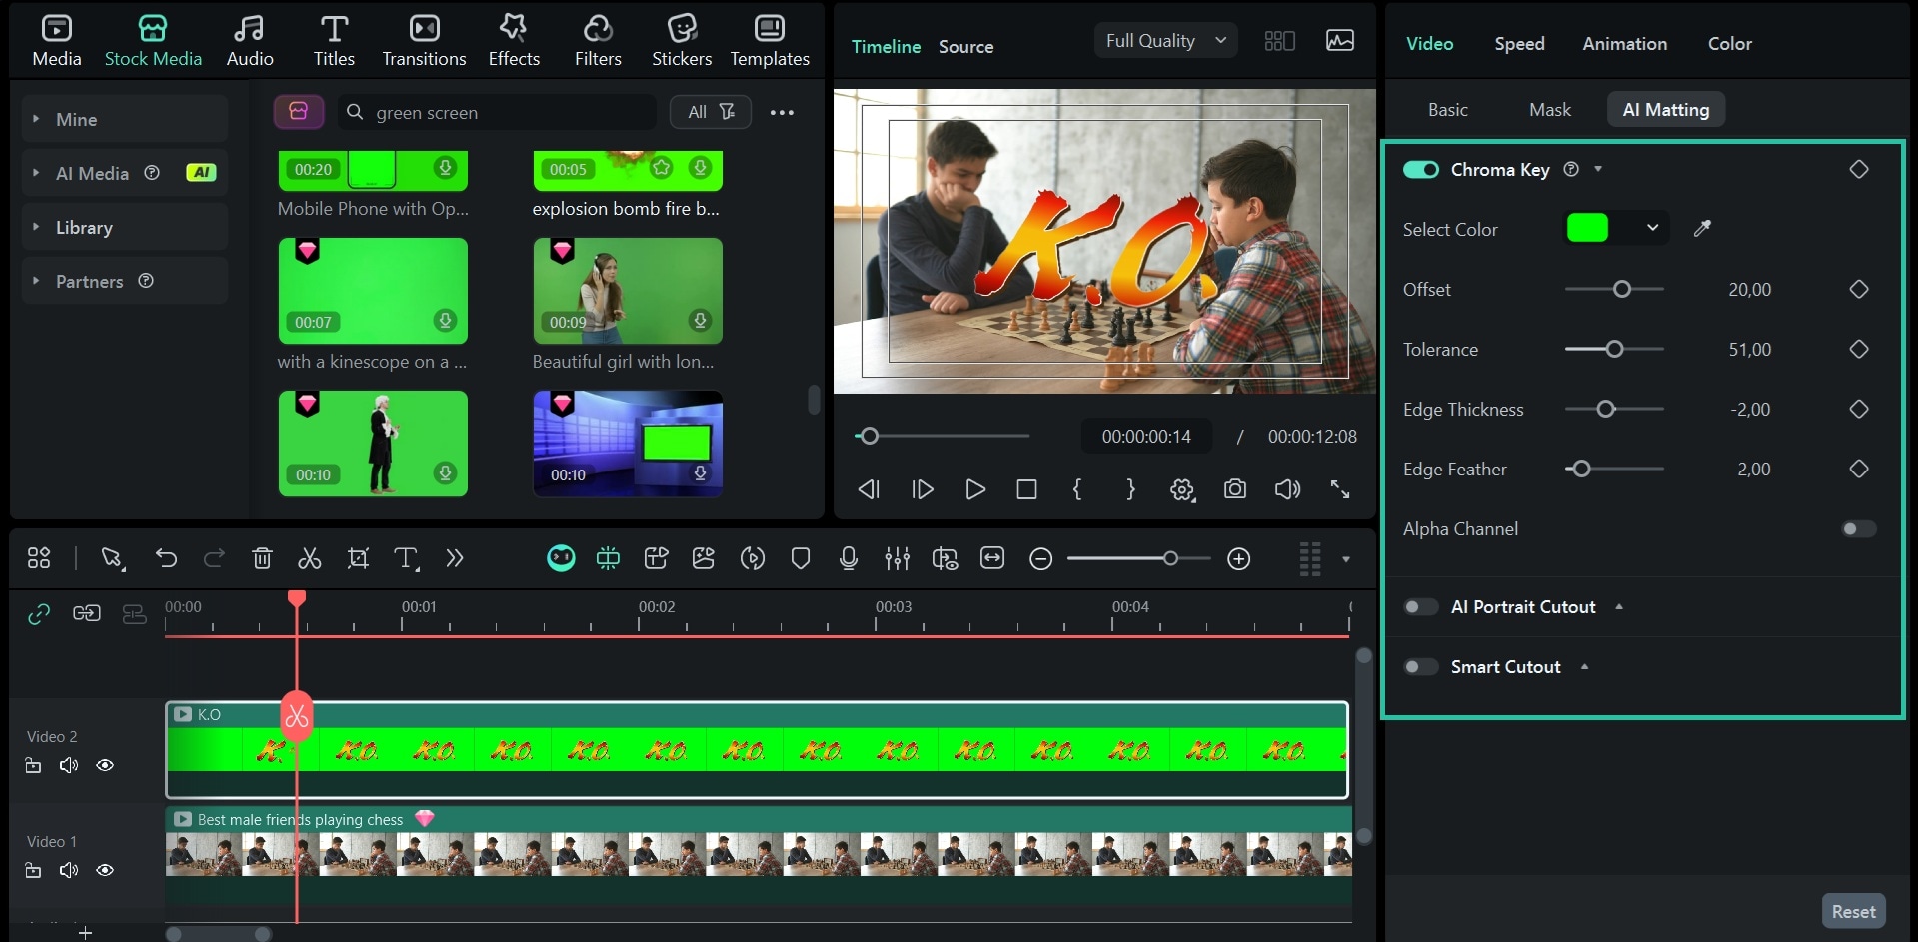Turn on AI Portrait Cutout
The image size is (1918, 942).
[1420, 606]
